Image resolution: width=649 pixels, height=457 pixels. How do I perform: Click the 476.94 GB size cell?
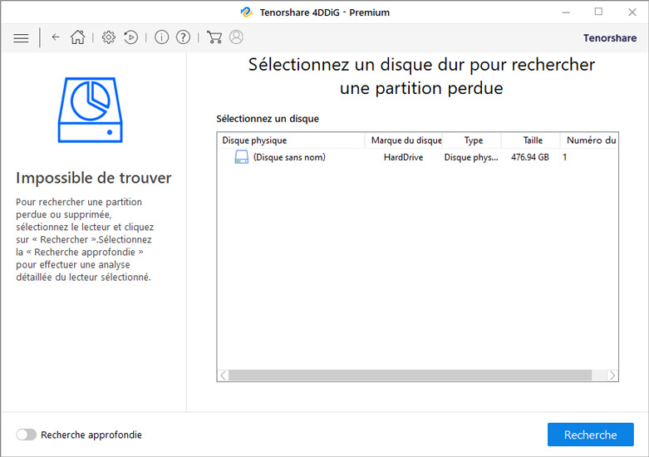(530, 157)
